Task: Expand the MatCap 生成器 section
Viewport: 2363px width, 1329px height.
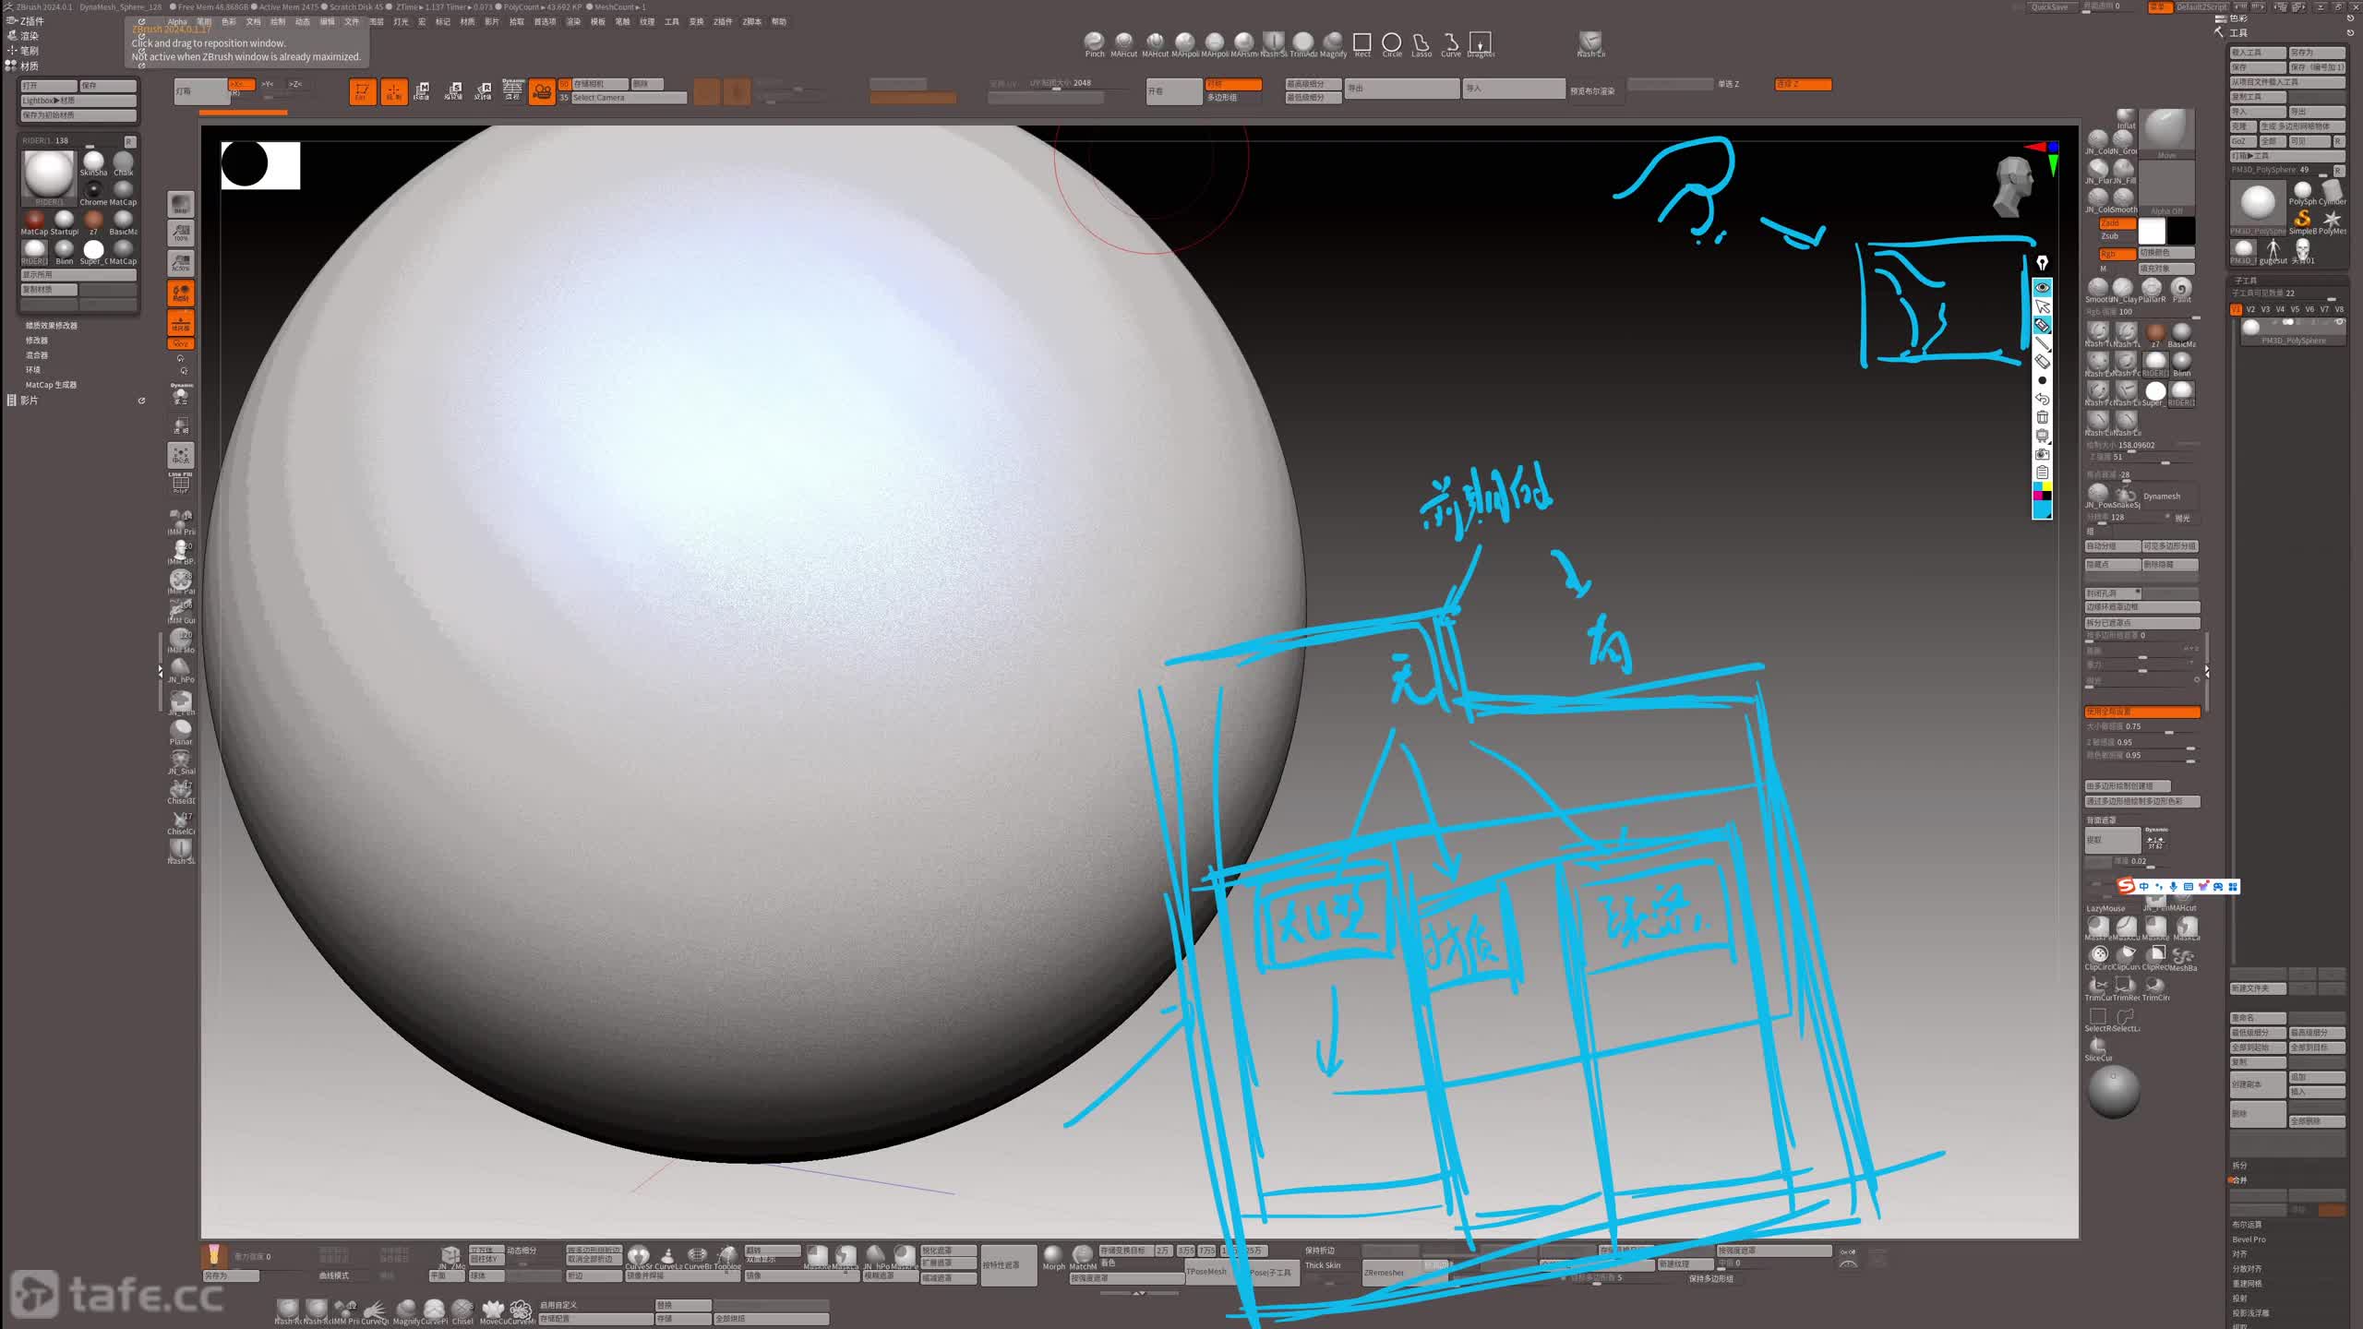Action: [x=51, y=385]
